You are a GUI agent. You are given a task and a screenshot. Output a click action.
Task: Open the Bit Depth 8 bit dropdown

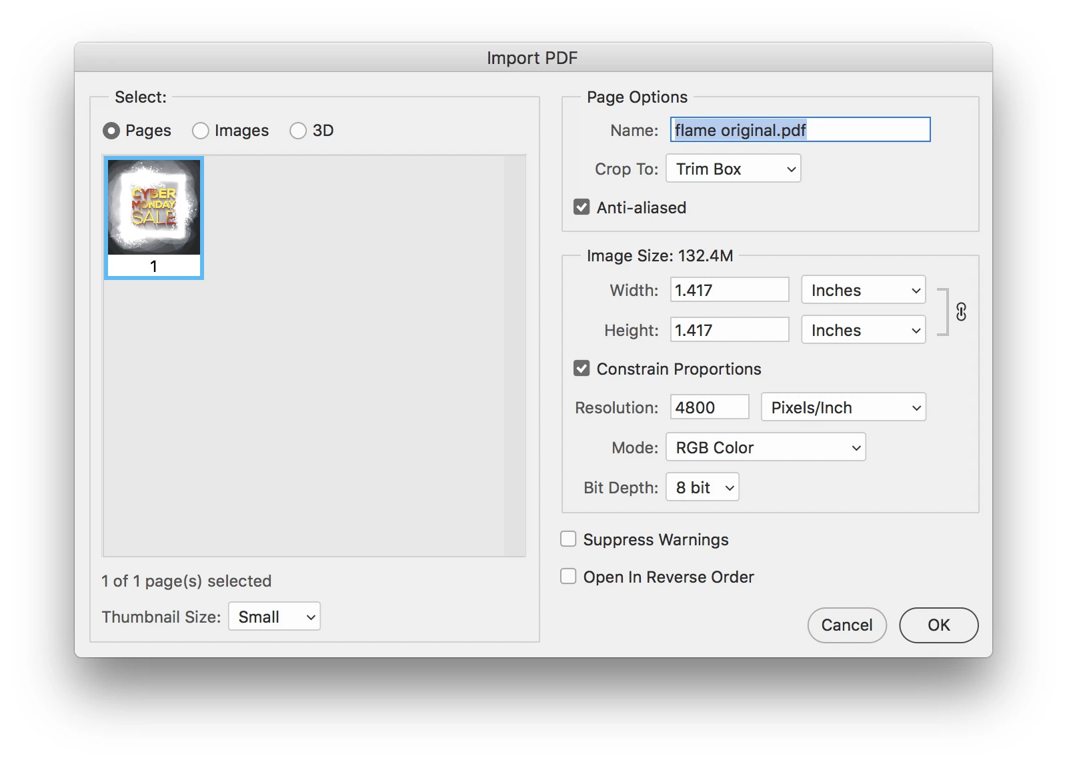(x=702, y=487)
